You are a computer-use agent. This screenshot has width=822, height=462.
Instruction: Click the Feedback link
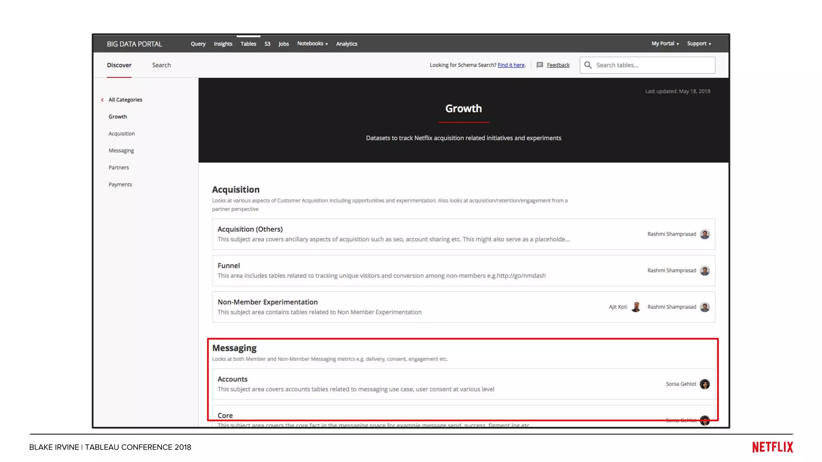[558, 65]
